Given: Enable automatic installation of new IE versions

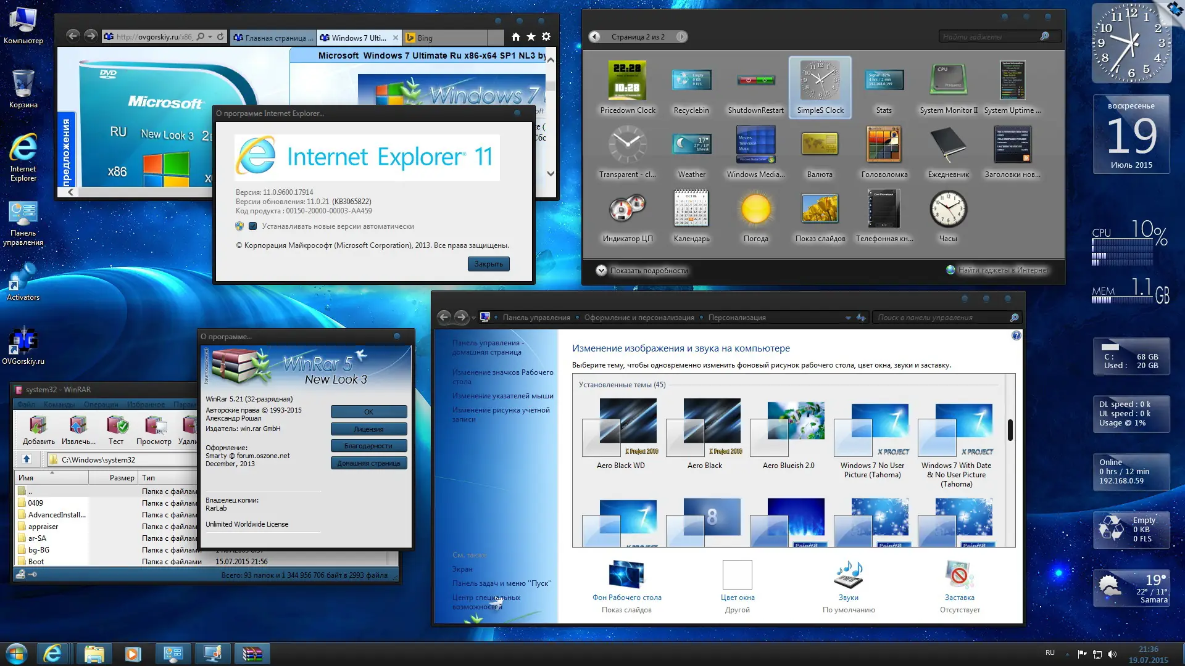Looking at the screenshot, I should pos(252,226).
